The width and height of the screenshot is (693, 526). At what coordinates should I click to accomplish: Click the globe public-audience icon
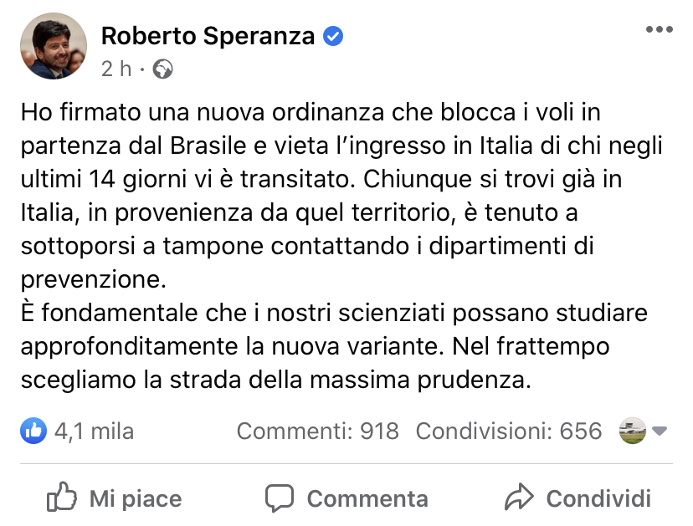click(x=163, y=69)
